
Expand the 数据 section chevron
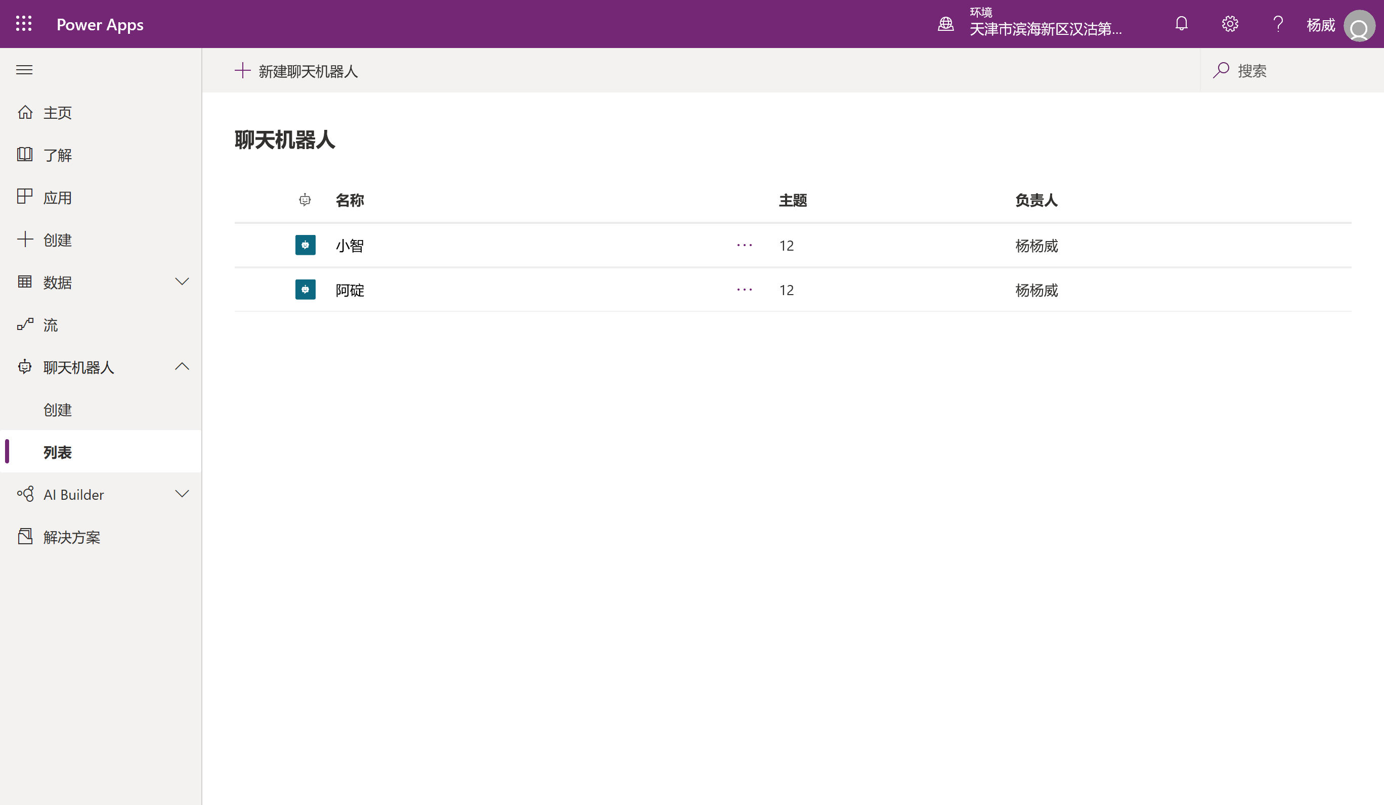pos(182,281)
